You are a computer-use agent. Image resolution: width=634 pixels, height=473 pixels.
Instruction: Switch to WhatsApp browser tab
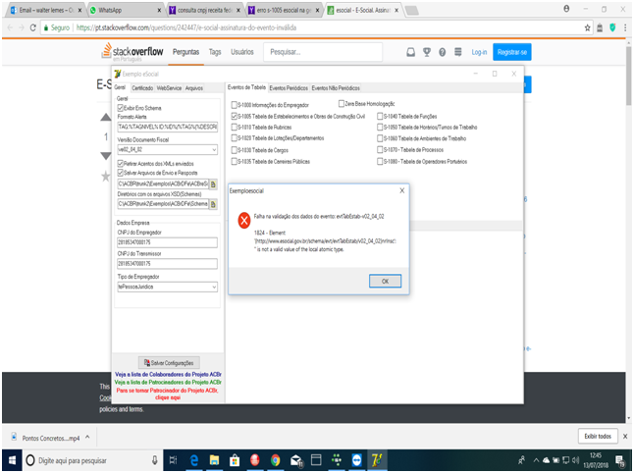tap(126, 10)
